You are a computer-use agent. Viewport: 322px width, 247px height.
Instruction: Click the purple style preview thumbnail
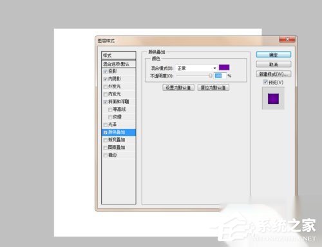pyautogui.click(x=273, y=99)
